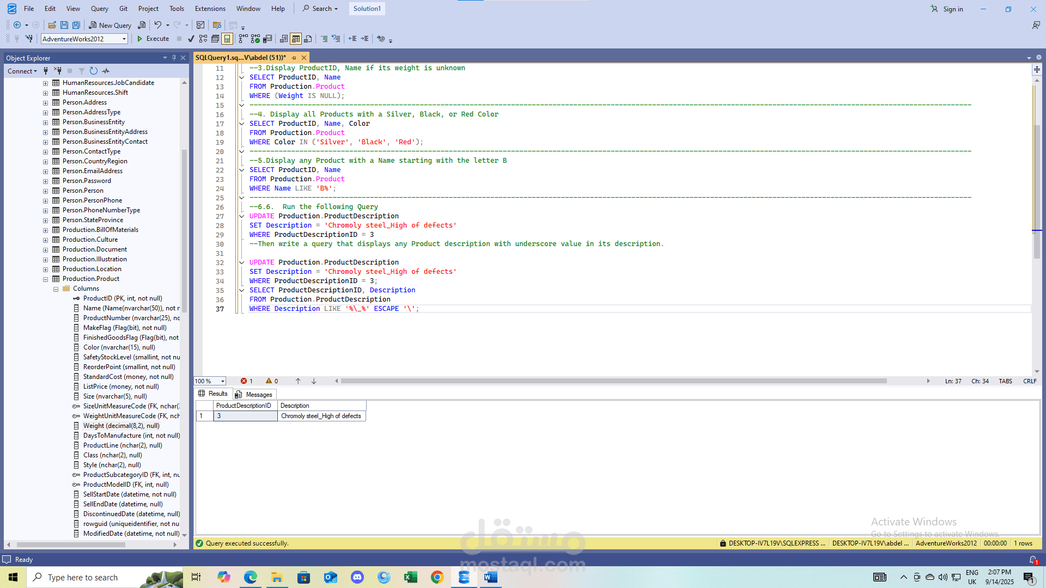
Task: Click the error count icon
Action: (244, 381)
